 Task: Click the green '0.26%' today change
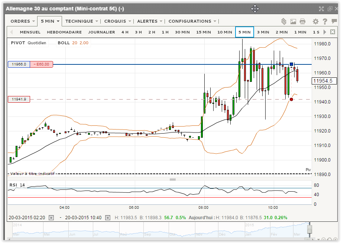[x=281, y=217]
